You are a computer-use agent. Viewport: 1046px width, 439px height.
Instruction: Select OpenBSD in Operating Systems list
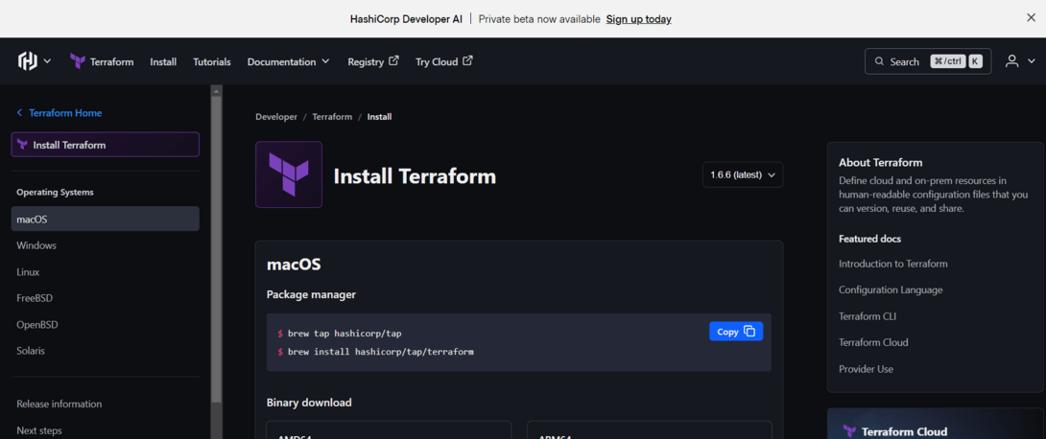(x=106, y=324)
